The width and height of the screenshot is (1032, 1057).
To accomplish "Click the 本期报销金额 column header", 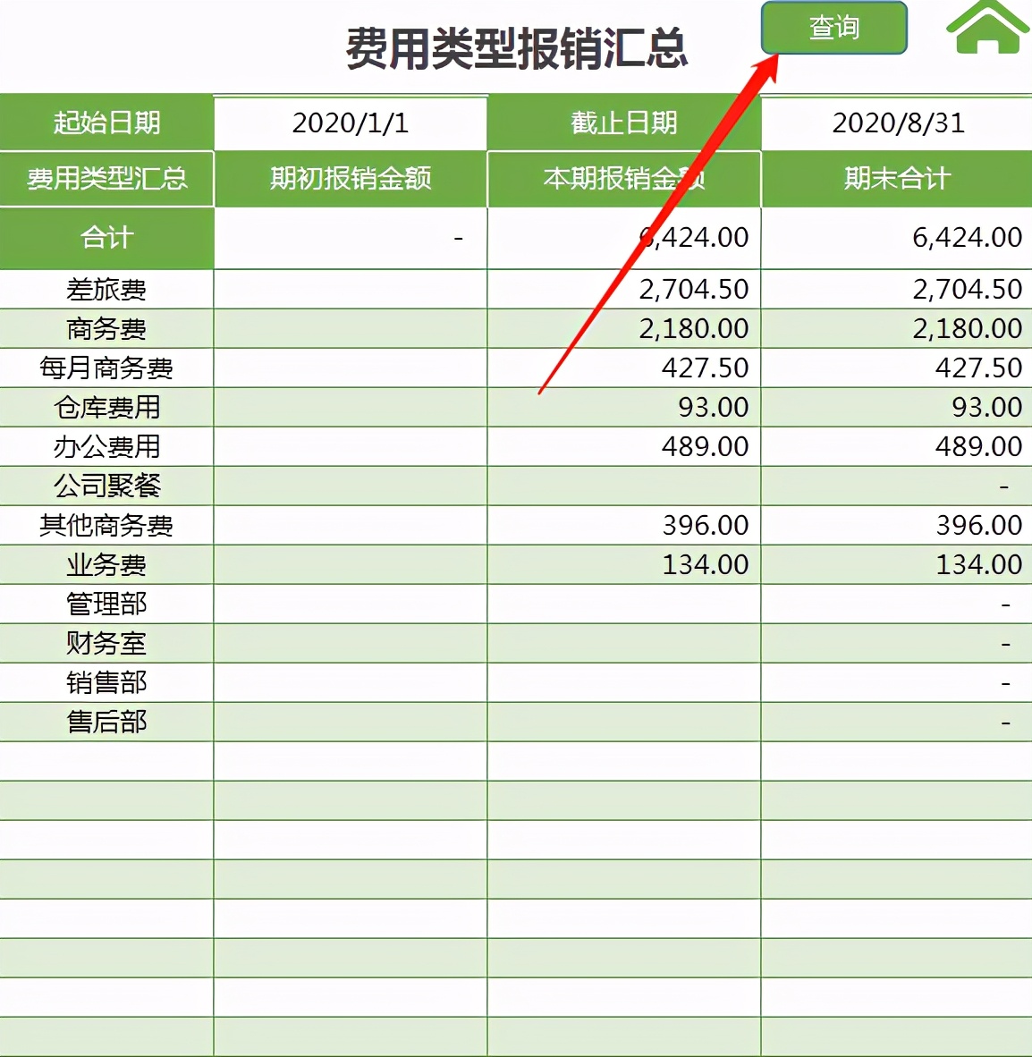I will click(x=590, y=178).
